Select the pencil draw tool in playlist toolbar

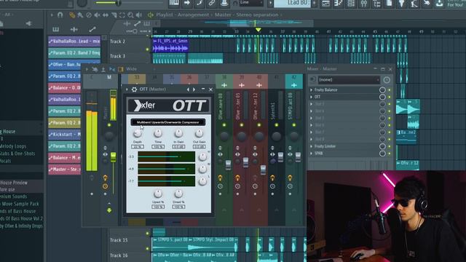coord(72,15)
